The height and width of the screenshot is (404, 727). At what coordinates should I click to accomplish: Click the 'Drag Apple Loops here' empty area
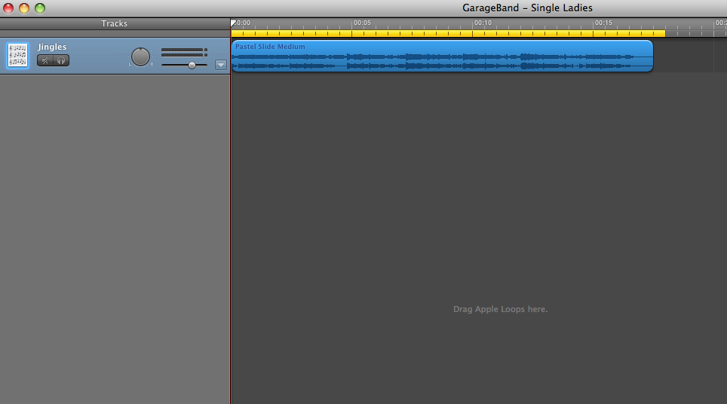point(500,309)
